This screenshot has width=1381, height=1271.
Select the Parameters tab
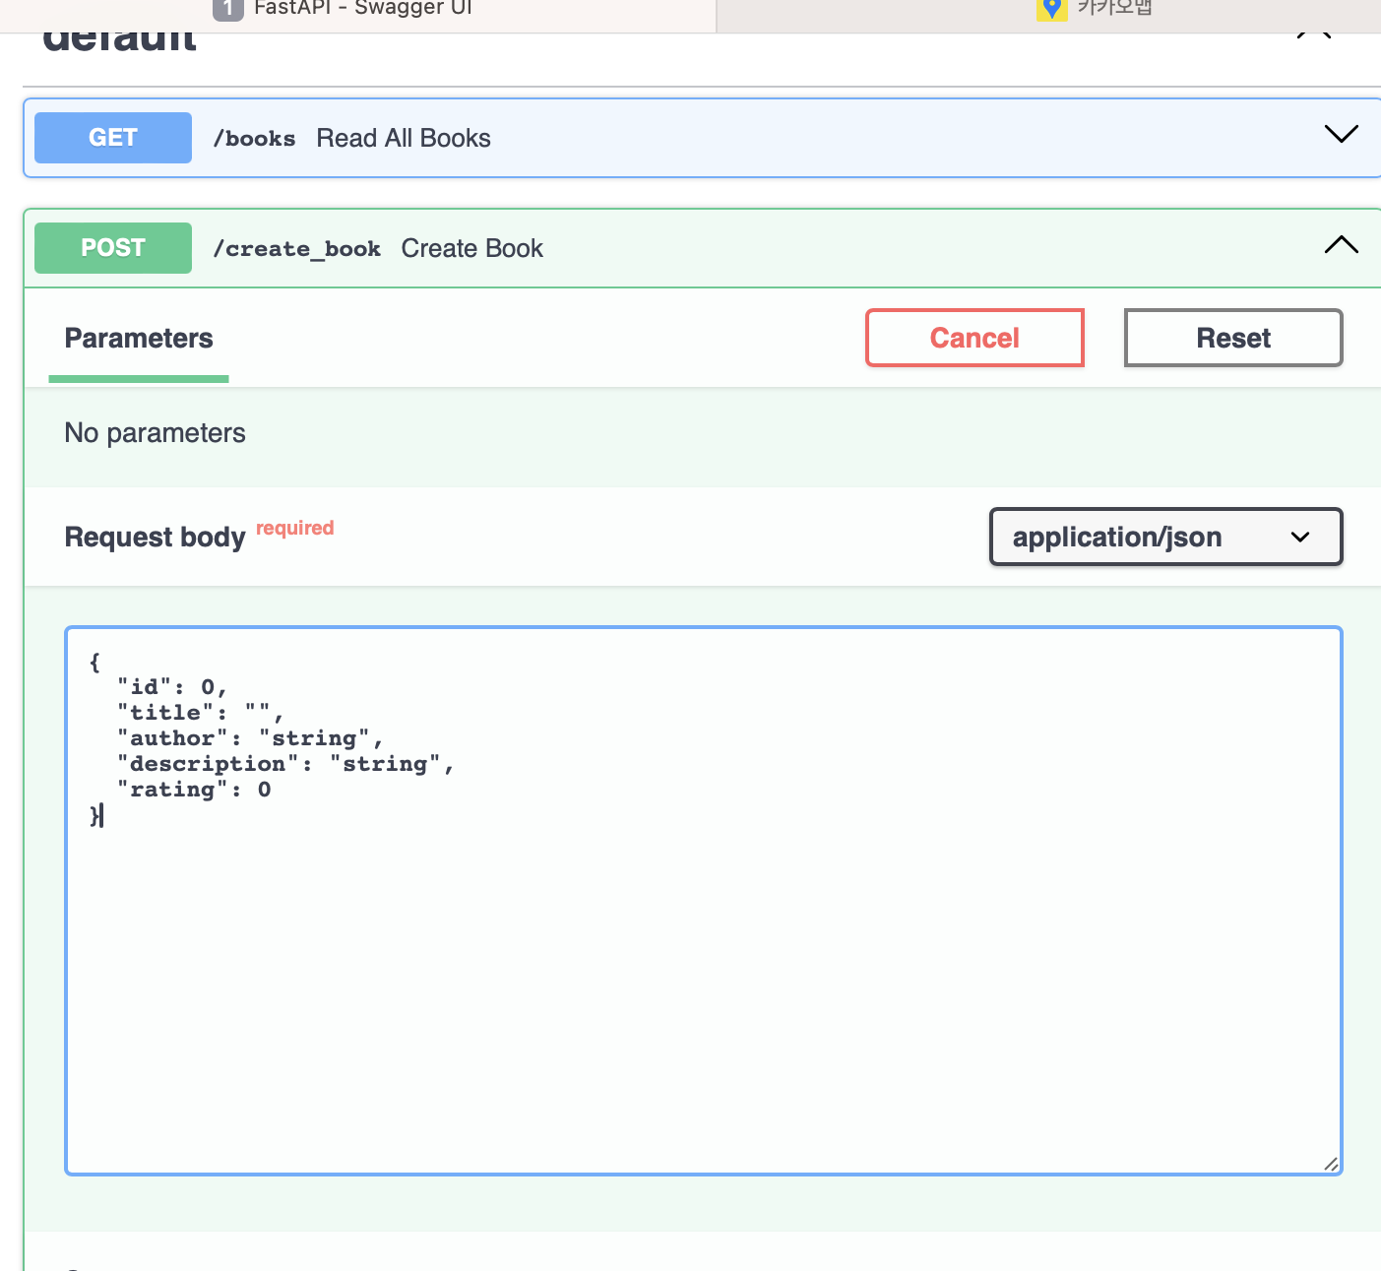pos(139,339)
